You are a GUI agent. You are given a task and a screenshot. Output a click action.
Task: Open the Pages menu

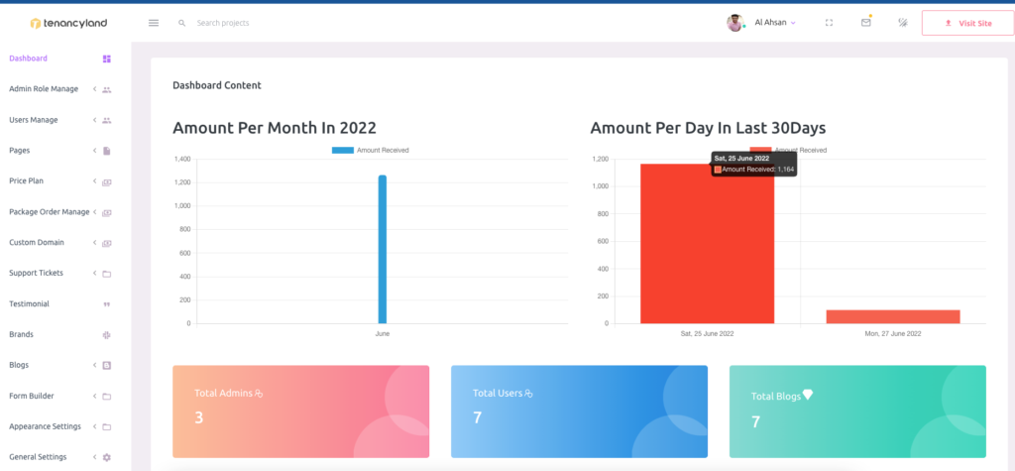point(20,151)
